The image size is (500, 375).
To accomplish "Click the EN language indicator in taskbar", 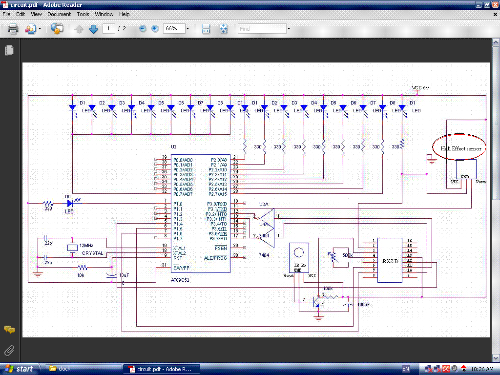I will pyautogui.click(x=406, y=369).
